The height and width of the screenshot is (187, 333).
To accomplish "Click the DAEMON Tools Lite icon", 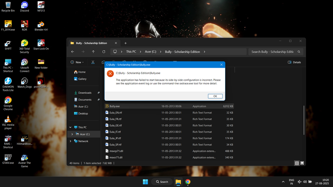I will pos(8,81).
